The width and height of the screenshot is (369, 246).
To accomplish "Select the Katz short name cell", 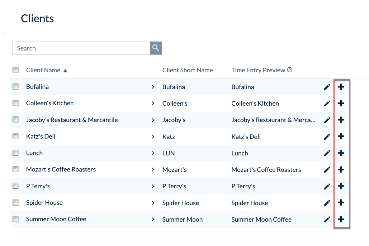I will pos(169,137).
